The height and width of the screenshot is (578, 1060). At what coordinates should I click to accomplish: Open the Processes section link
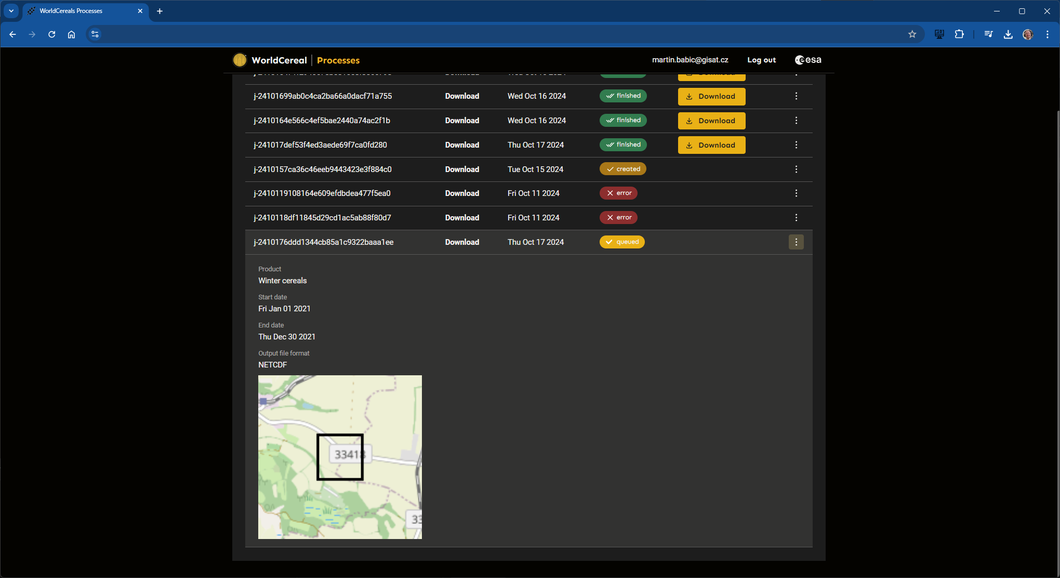point(338,60)
